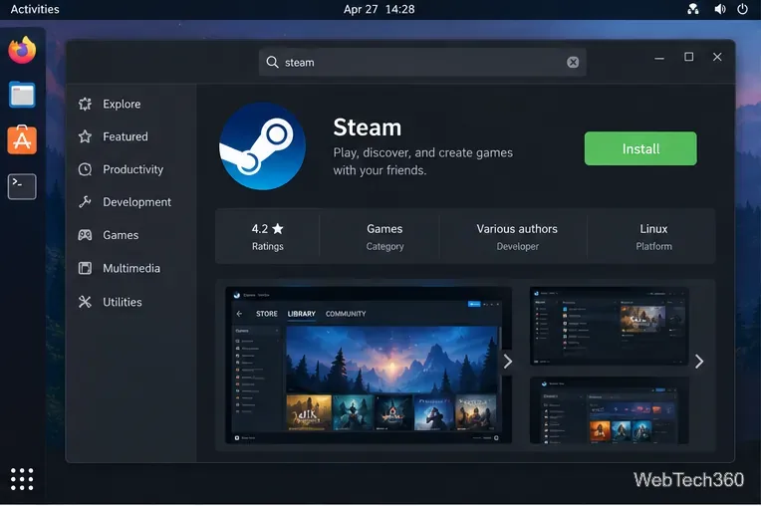Install the Steam application
Viewport: 761px width, 506px height.
[640, 148]
